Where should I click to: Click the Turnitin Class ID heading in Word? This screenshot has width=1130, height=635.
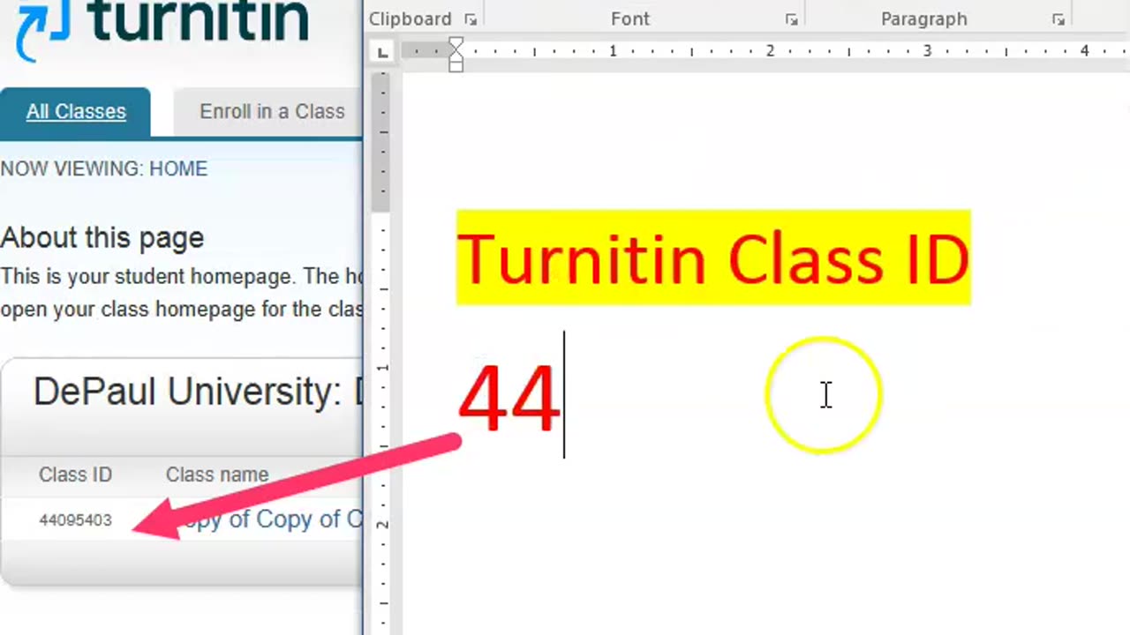point(713,258)
